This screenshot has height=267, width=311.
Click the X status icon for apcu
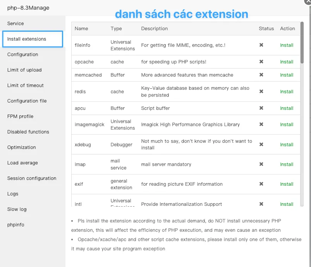[261, 108]
